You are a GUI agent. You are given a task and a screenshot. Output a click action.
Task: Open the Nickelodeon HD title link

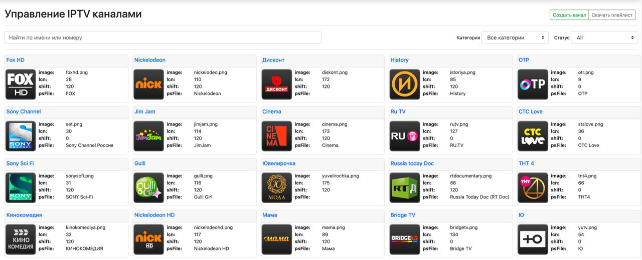click(154, 215)
